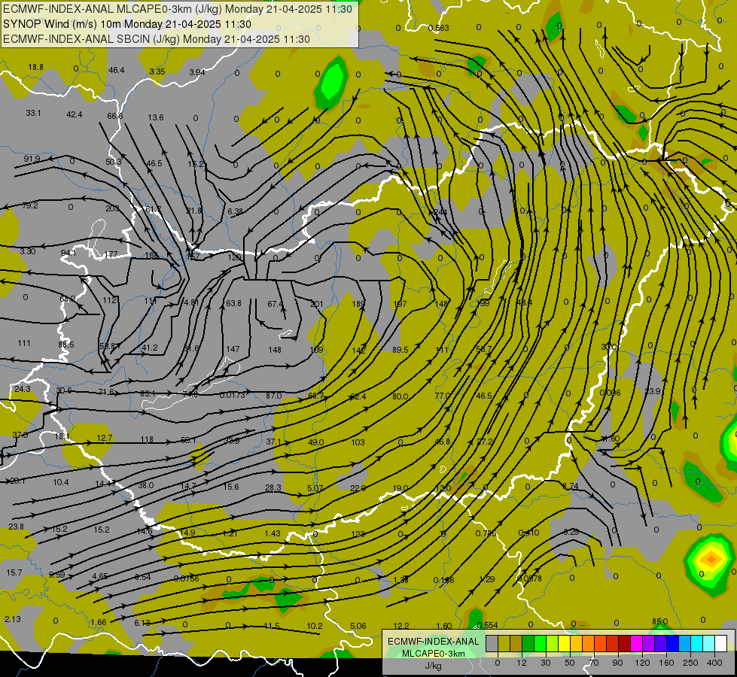Click the dark red legend swatch
Screen dimensions: 737x677
(624, 644)
